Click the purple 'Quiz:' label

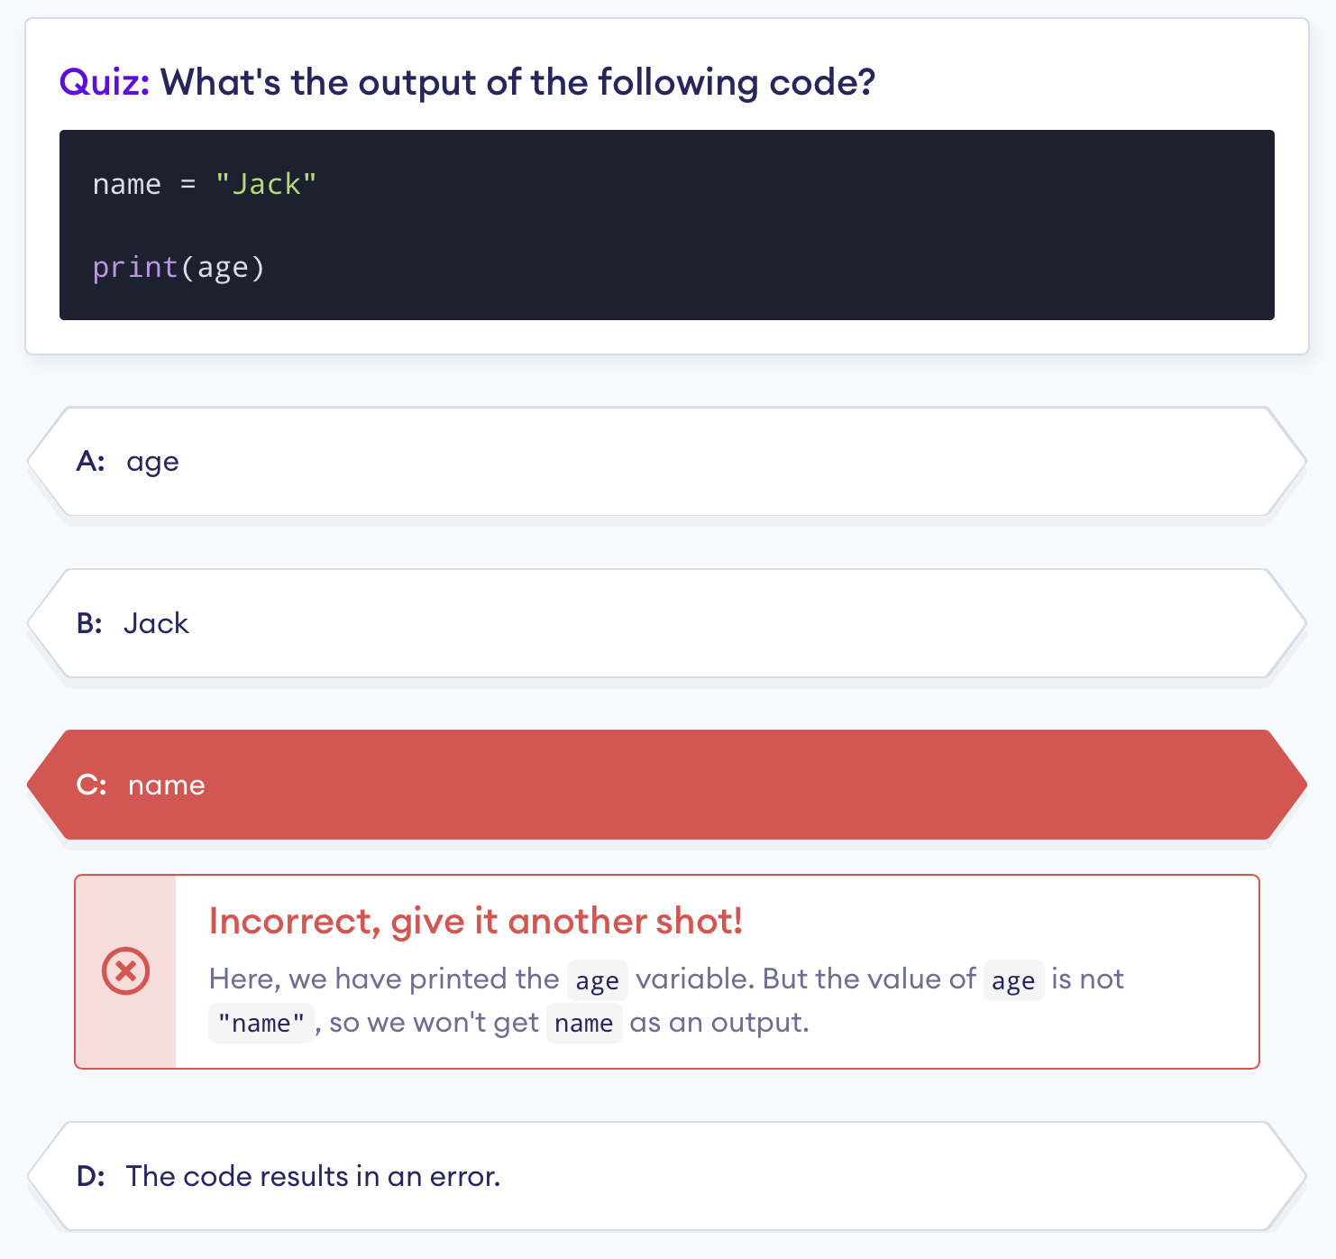[105, 82]
